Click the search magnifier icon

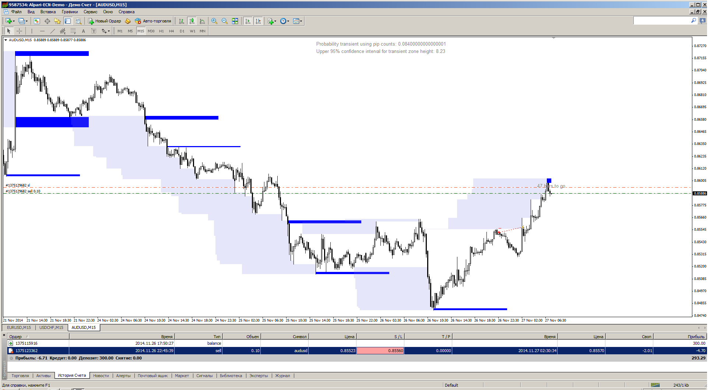pos(694,21)
